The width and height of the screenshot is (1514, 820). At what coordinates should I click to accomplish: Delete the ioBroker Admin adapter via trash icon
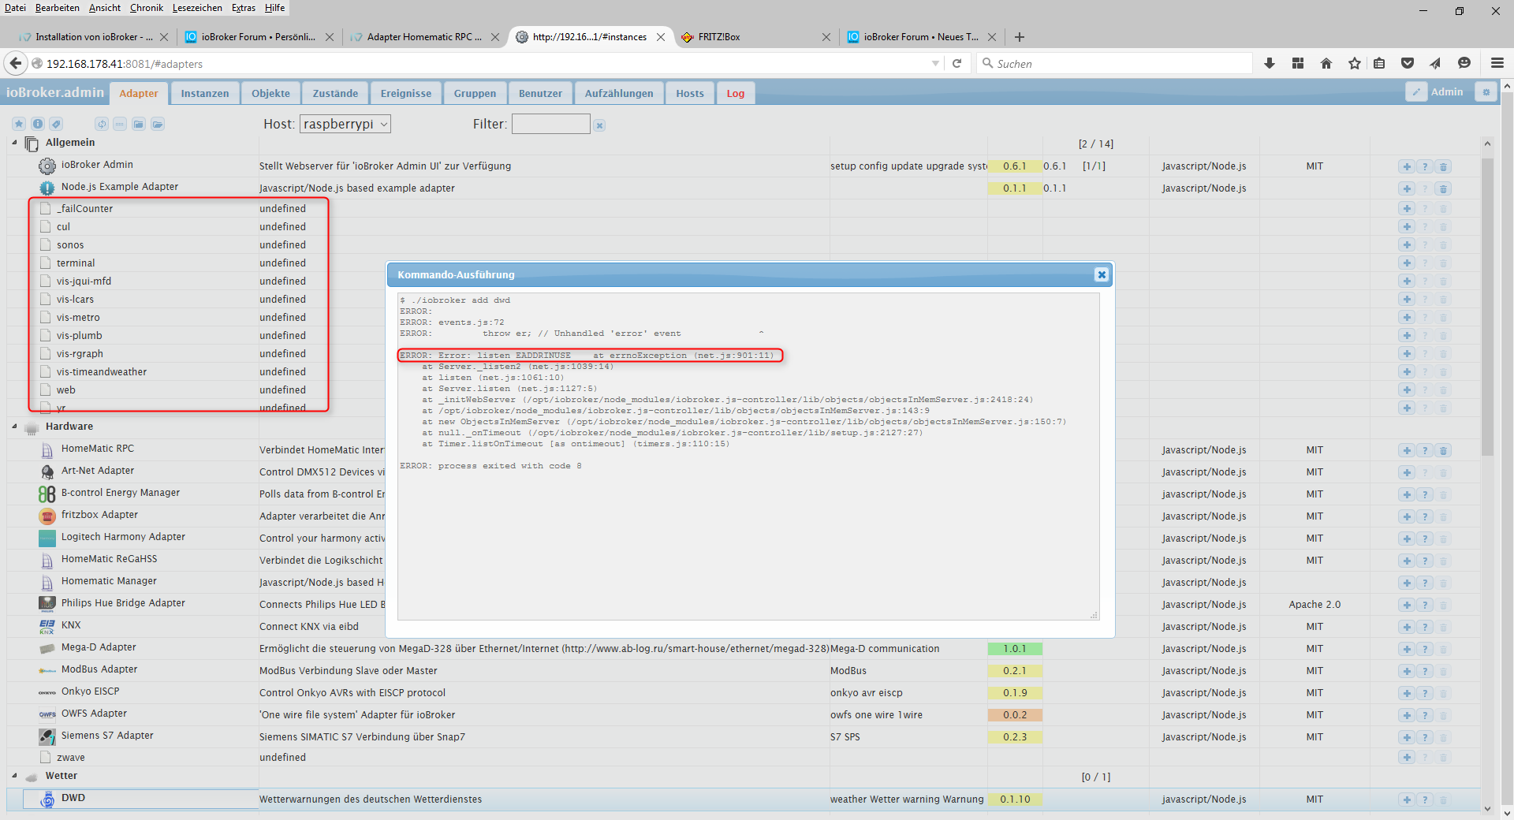pos(1443,166)
